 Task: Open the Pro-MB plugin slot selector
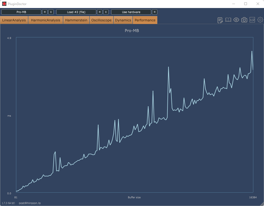(x=21, y=12)
